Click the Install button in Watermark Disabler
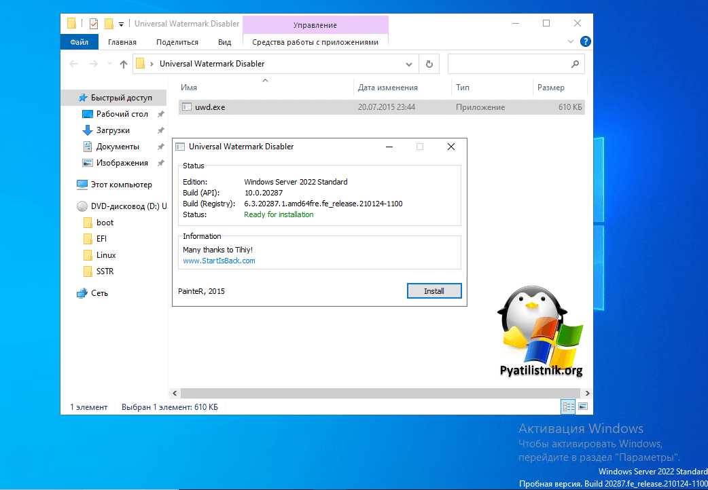The height and width of the screenshot is (490, 708). click(x=434, y=291)
